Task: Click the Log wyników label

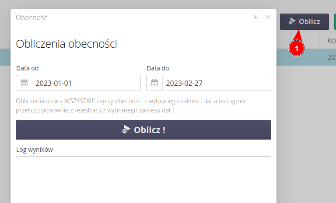Action: coord(35,150)
